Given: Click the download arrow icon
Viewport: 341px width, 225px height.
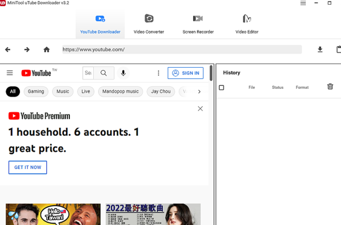Looking at the screenshot, I should [x=320, y=50].
